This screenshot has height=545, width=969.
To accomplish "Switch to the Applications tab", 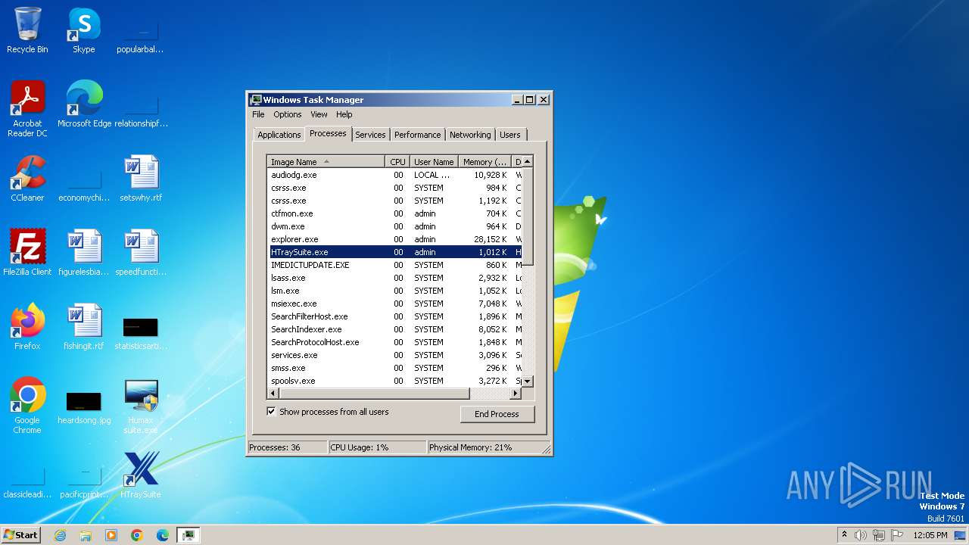I will click(x=279, y=135).
